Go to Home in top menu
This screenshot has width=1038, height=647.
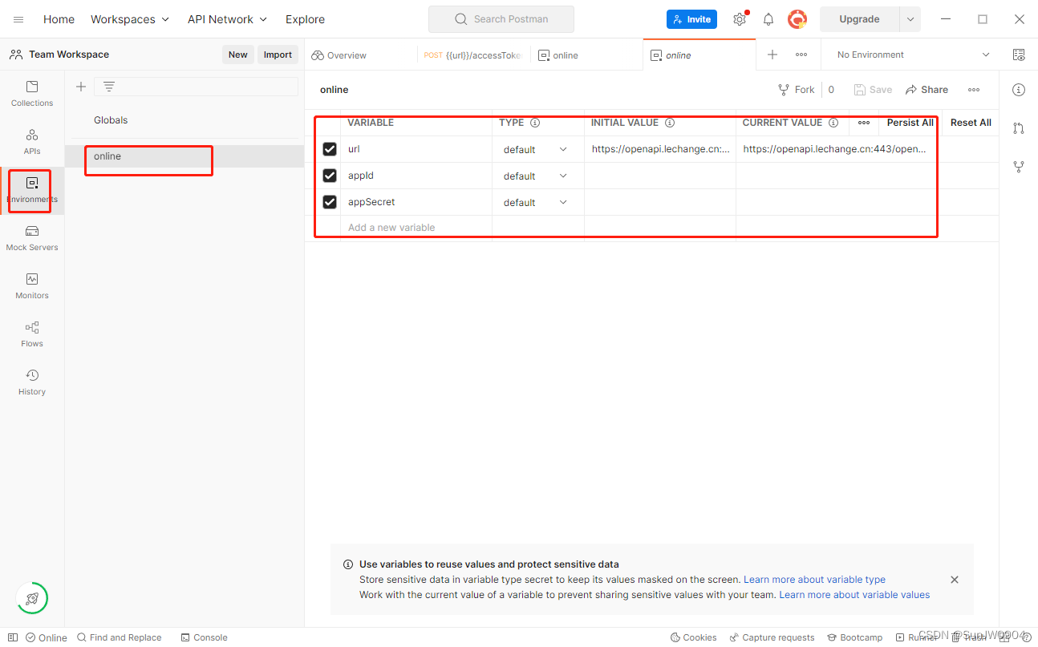coord(59,19)
